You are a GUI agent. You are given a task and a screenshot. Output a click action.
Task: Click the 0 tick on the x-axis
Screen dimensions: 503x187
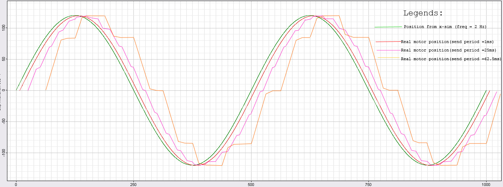point(16,184)
